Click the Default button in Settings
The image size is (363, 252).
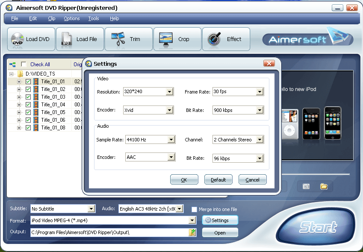point(218,180)
